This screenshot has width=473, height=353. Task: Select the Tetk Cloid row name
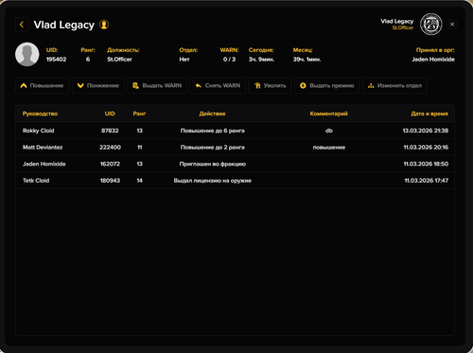36,181
